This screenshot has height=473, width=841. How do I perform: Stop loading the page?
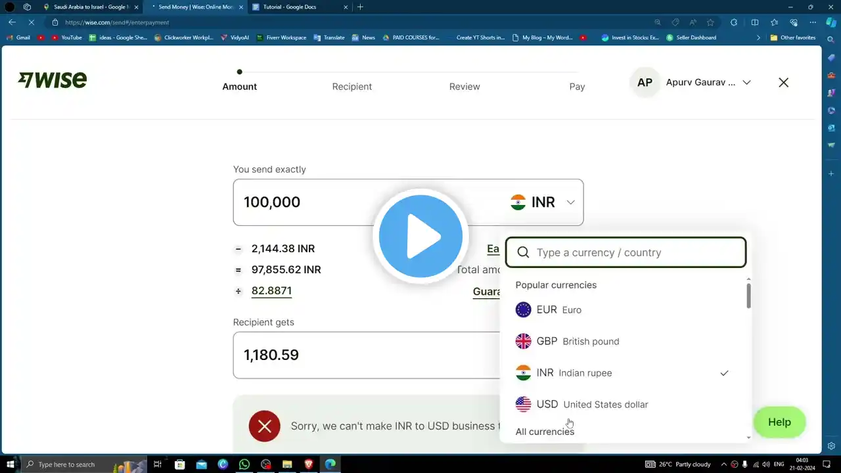pos(30,22)
